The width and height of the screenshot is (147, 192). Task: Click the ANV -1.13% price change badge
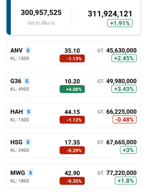tap(72, 58)
